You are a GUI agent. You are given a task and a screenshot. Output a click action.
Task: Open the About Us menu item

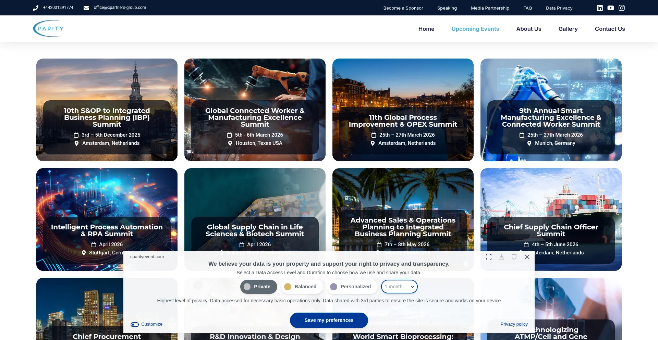tap(528, 29)
